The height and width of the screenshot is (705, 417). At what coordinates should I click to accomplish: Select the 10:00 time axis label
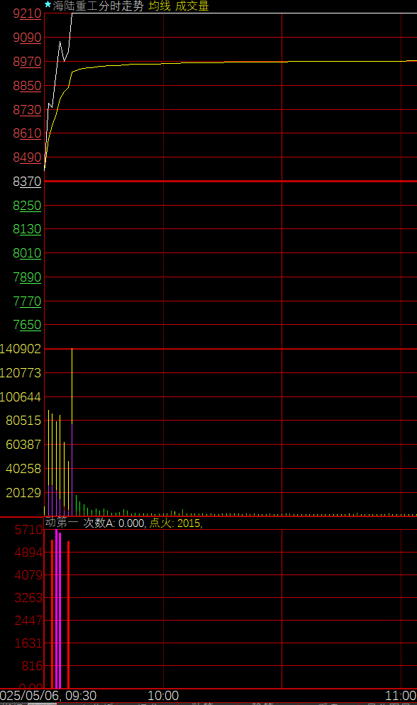click(x=163, y=696)
